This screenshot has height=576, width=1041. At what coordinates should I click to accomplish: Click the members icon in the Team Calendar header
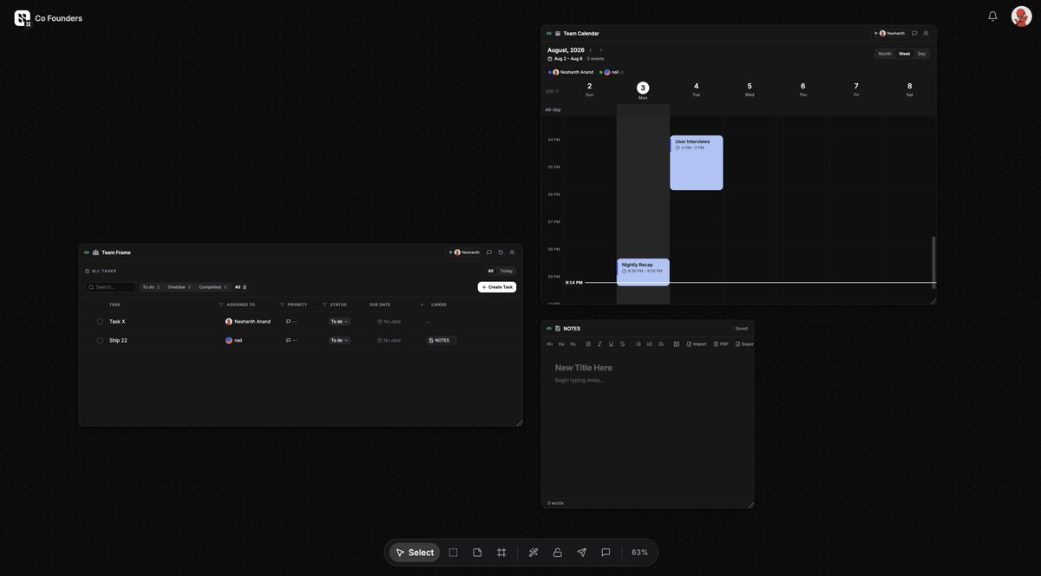tap(926, 33)
